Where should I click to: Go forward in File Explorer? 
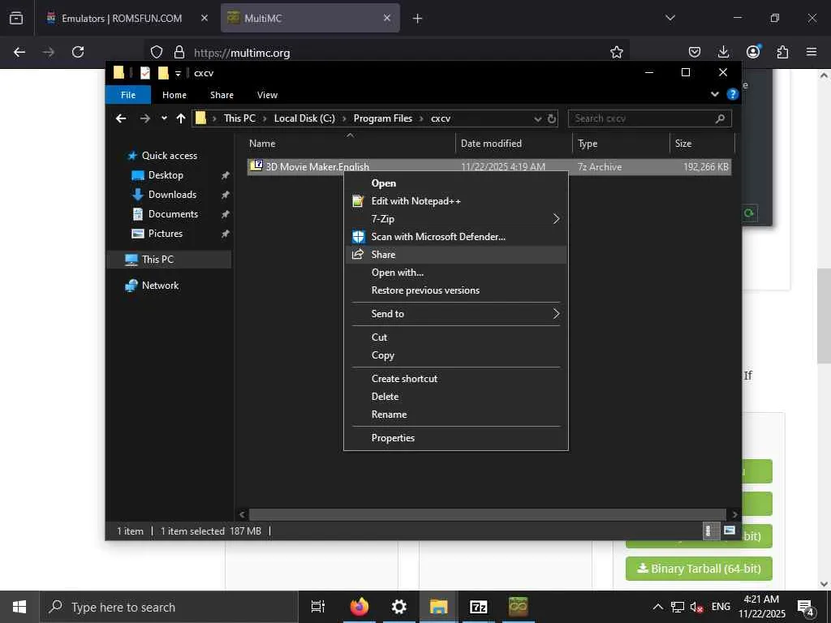coord(144,118)
